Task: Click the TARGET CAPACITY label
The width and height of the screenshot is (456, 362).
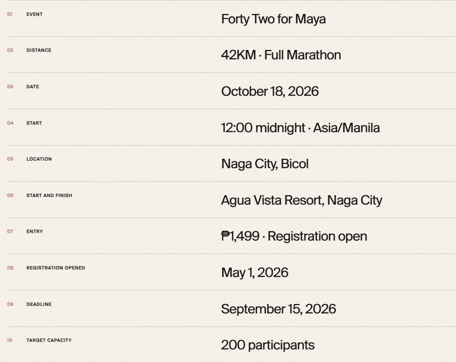Action: pyautogui.click(x=49, y=340)
